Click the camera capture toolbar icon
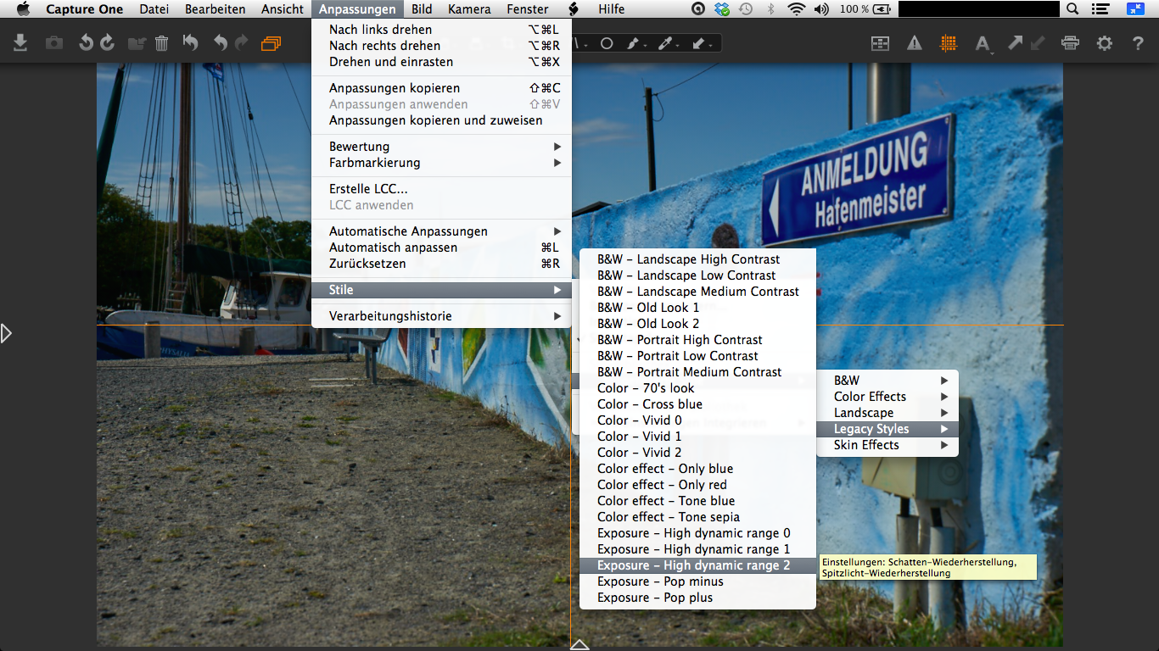Image resolution: width=1159 pixels, height=651 pixels. (54, 42)
